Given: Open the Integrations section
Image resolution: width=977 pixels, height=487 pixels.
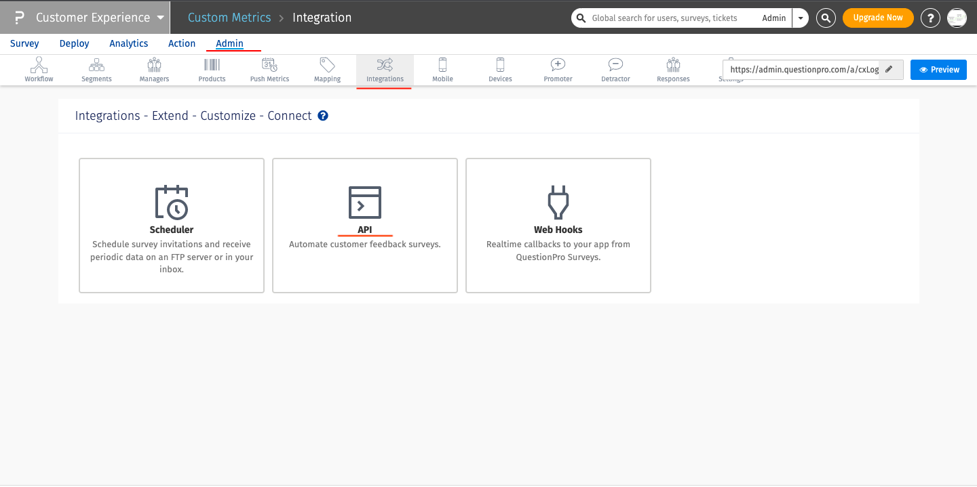Looking at the screenshot, I should pyautogui.click(x=384, y=70).
